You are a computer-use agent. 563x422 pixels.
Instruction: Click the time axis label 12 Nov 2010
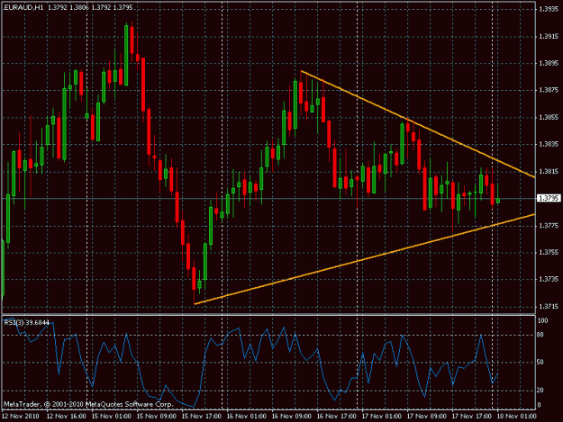click(x=20, y=417)
